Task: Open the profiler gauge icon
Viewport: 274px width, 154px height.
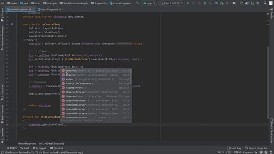Action: (216, 3)
